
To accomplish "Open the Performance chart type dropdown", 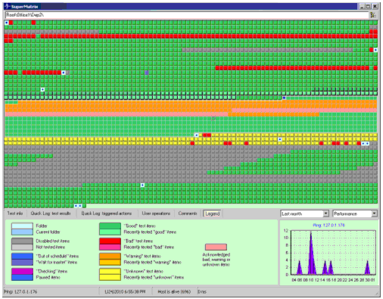I will click(355, 213).
